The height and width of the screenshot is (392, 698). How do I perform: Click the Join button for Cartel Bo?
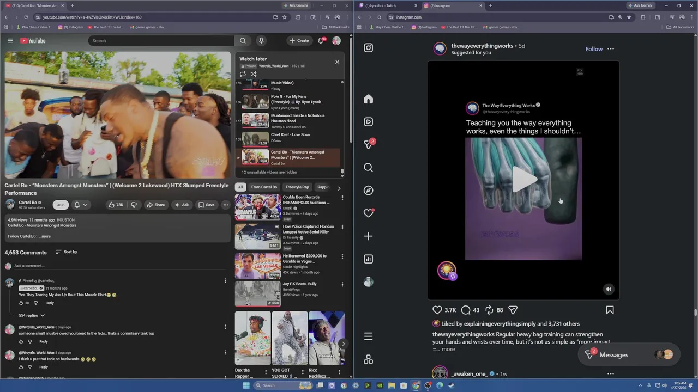click(x=61, y=205)
